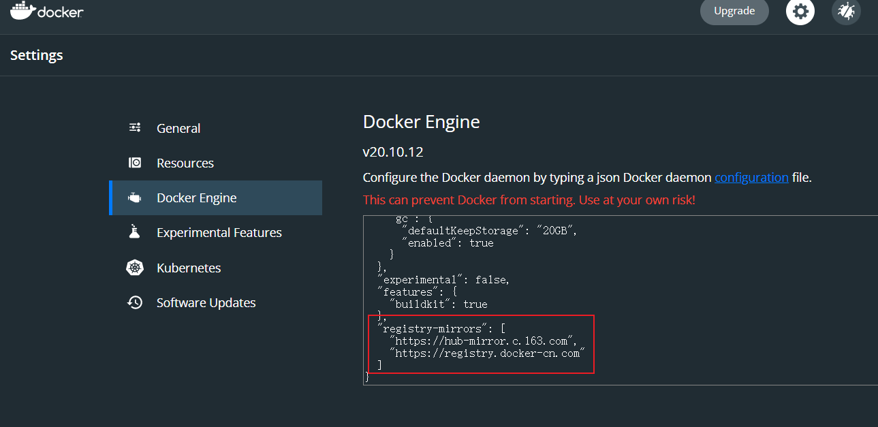The width and height of the screenshot is (878, 427).
Task: Switch to the Experimental Features tab
Action: coord(215,232)
